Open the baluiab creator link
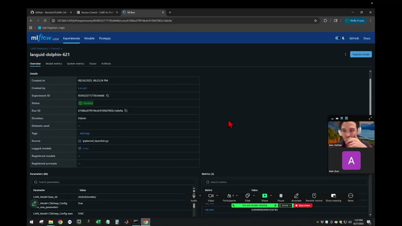The width and height of the screenshot is (402, 226). pyautogui.click(x=82, y=88)
